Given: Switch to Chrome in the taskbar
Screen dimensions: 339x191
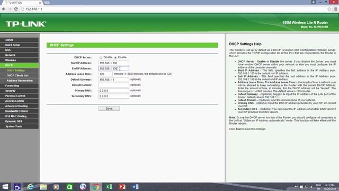Looking at the screenshot, I should 96,187.
